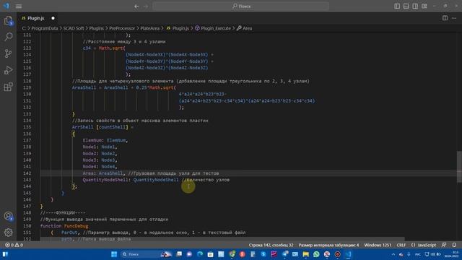Image resolution: width=462 pixels, height=260 pixels.
Task: Open the Extensions view
Action: point(8,87)
